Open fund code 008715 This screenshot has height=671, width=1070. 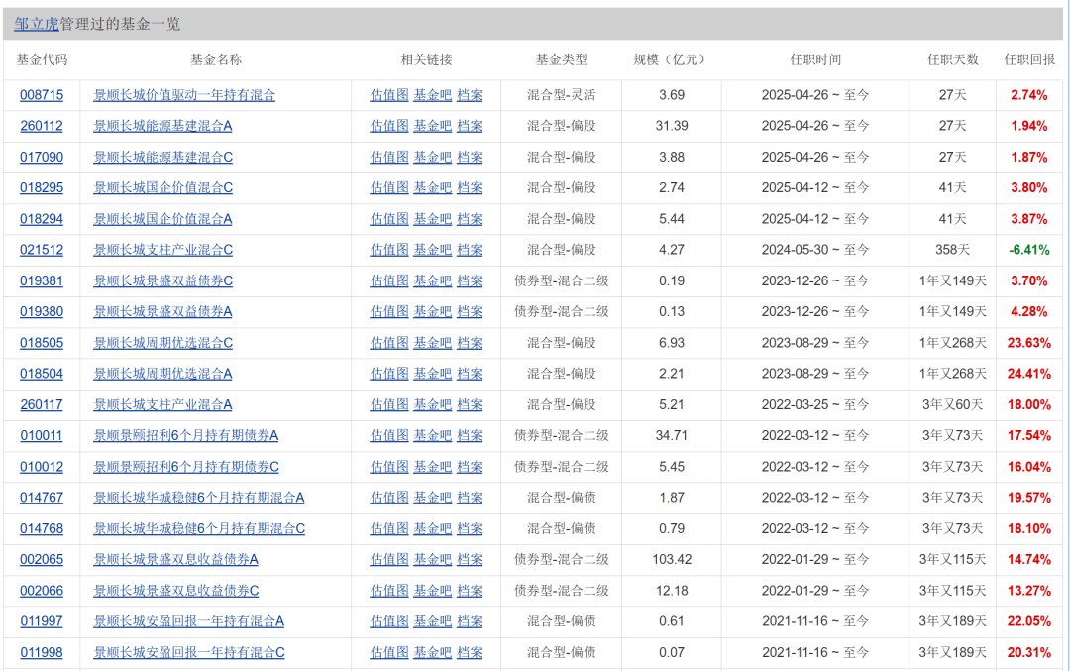[x=42, y=95]
